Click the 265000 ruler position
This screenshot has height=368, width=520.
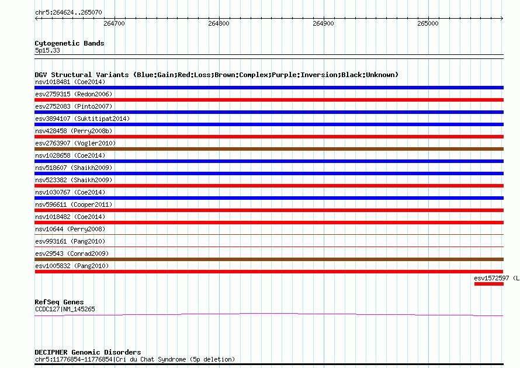(428, 23)
